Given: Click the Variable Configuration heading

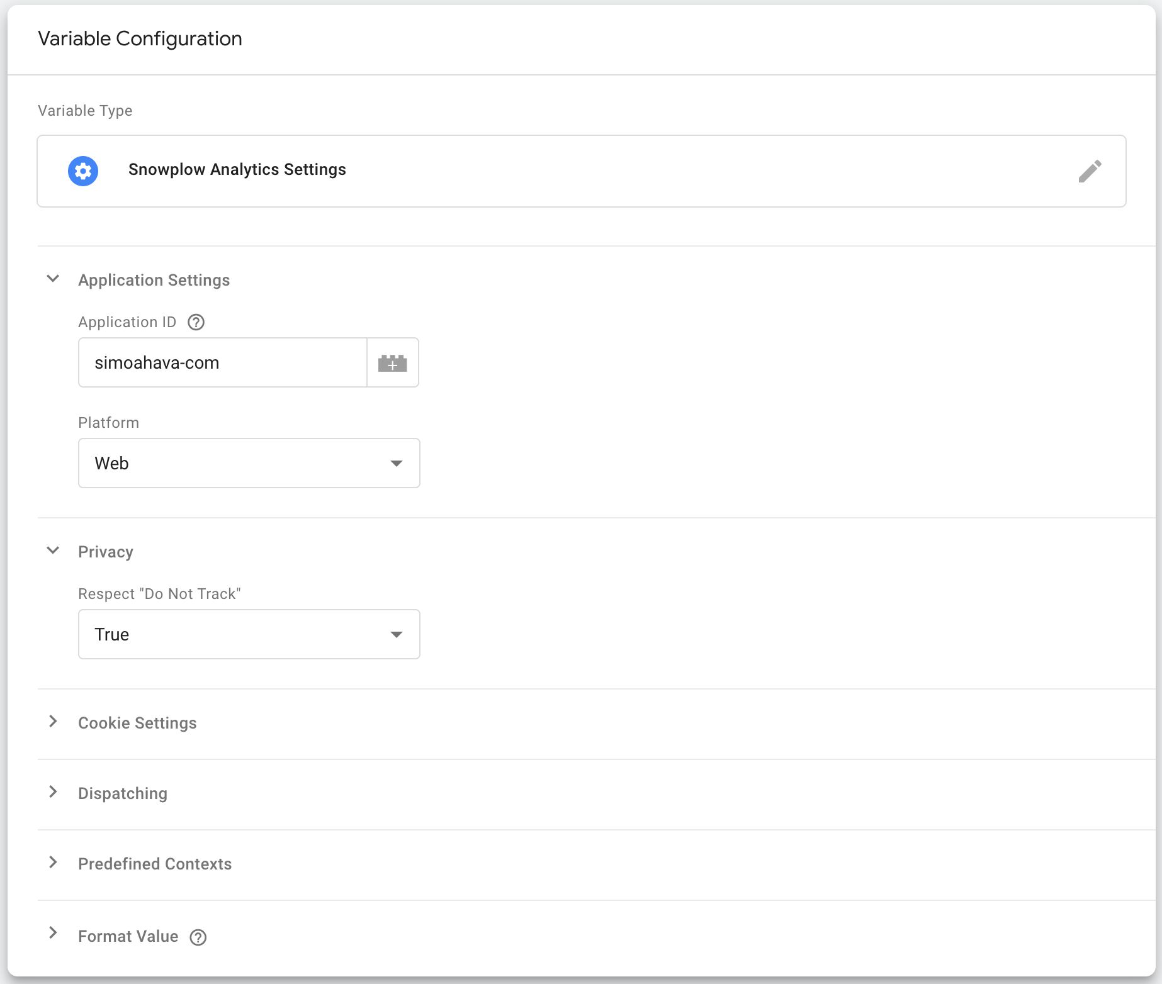Looking at the screenshot, I should [140, 39].
